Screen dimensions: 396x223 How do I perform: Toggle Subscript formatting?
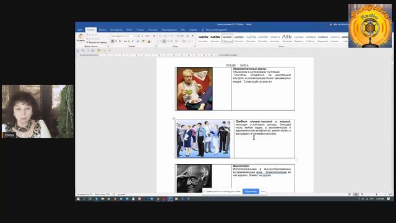129,42
